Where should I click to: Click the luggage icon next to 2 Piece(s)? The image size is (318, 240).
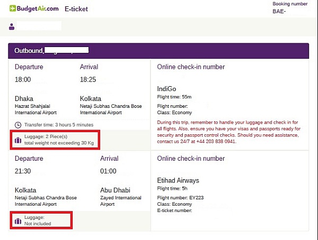(18, 140)
